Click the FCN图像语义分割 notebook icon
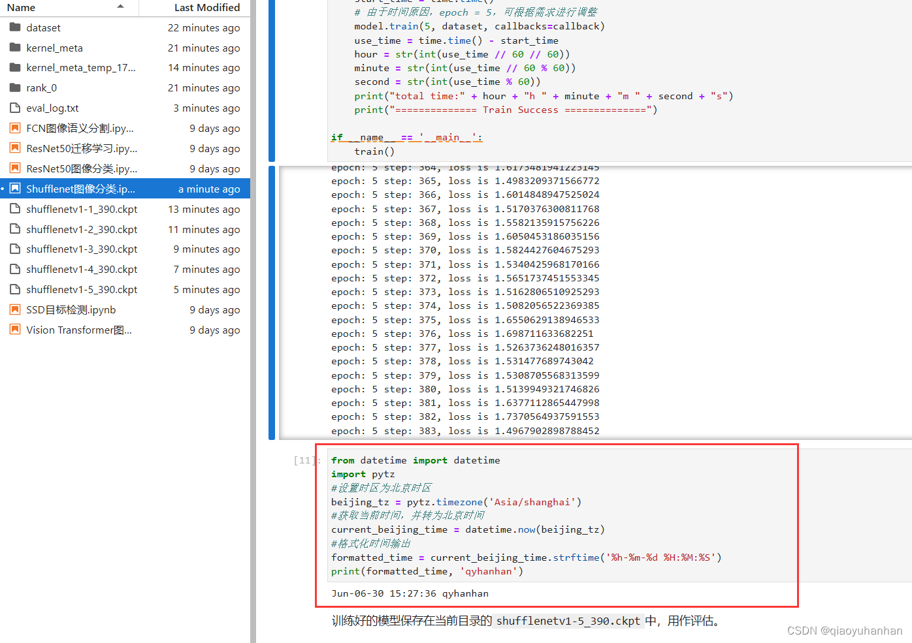912x643 pixels. click(x=15, y=128)
